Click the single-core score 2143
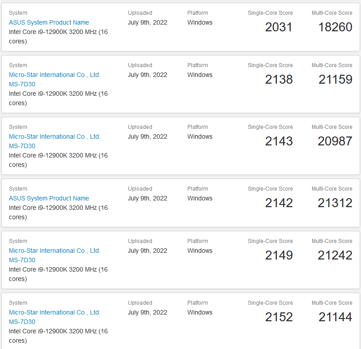The height and width of the screenshot is (349, 361). click(279, 141)
